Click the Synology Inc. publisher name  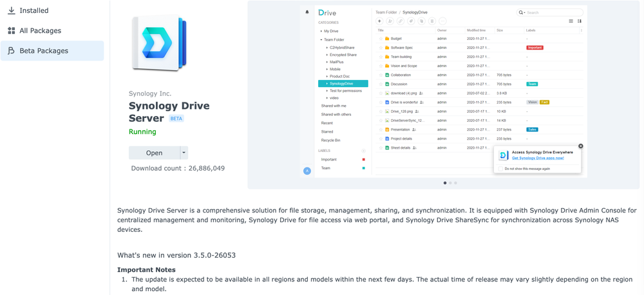pos(150,93)
